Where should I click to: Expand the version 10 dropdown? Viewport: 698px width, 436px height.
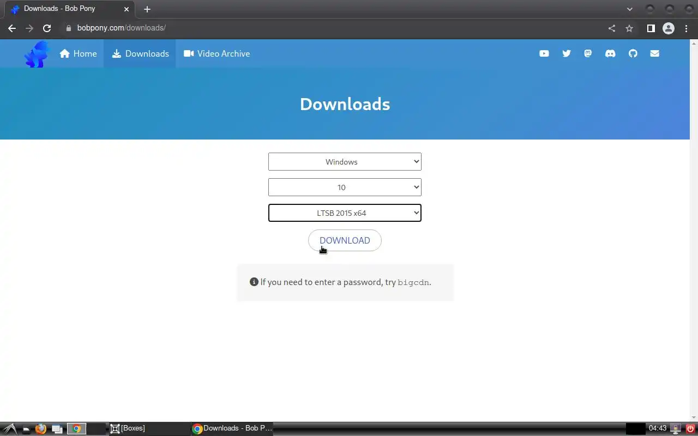pos(345,187)
